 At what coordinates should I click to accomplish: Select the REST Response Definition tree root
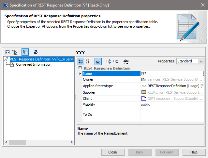40,59
